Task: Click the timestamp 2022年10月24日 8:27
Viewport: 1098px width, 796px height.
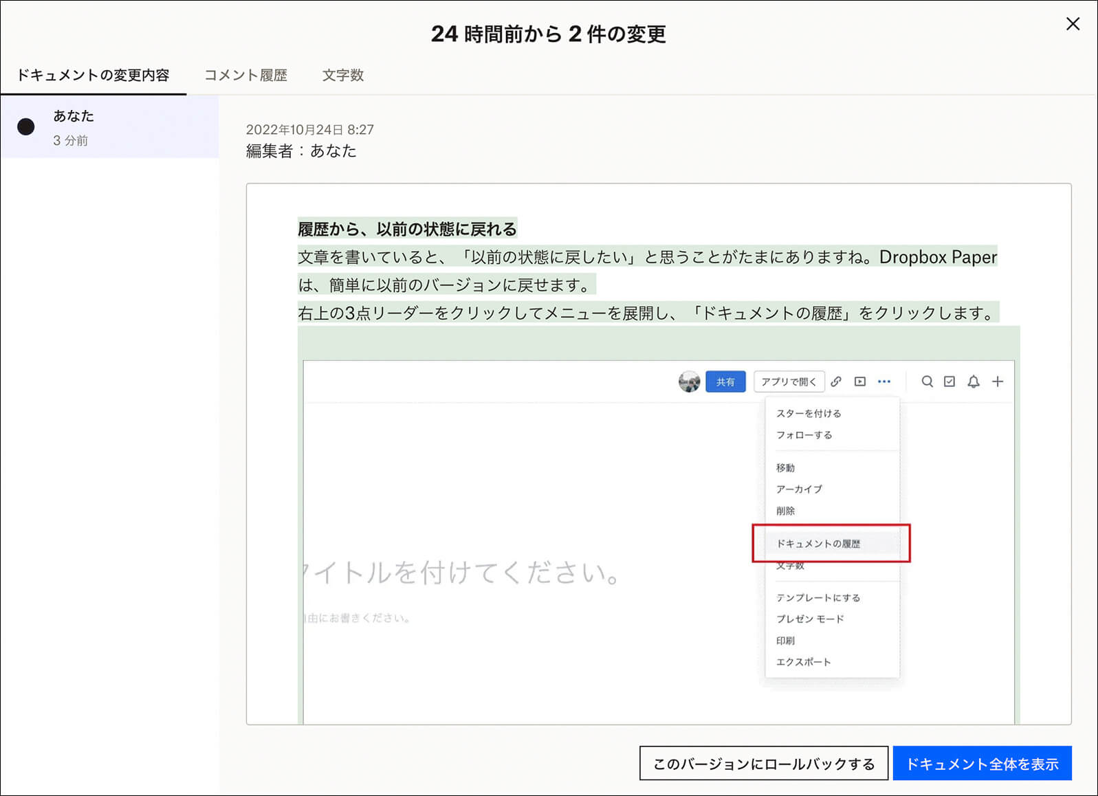Action: tap(309, 129)
